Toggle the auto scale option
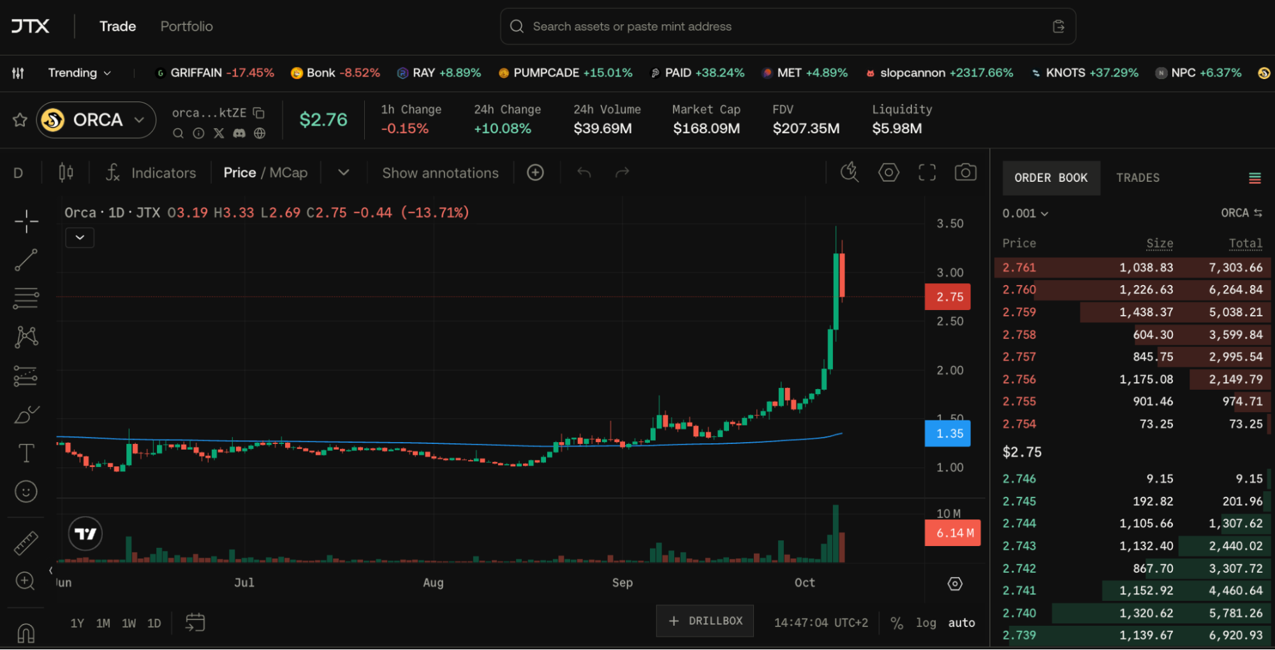 (961, 623)
